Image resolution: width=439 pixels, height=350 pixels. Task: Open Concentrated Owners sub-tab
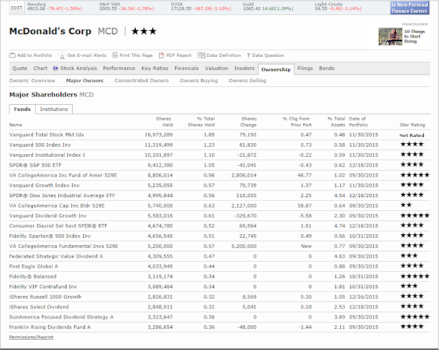pos(142,81)
